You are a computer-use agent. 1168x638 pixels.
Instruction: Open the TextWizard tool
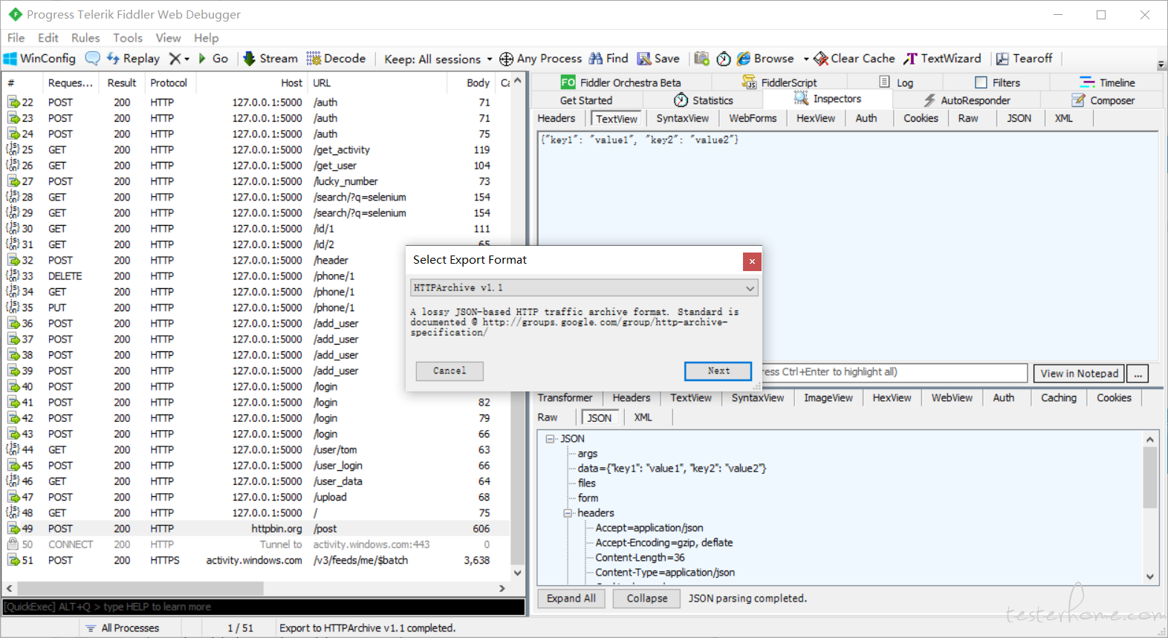click(x=942, y=59)
